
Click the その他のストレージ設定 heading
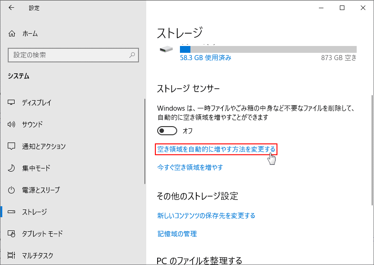click(198, 196)
